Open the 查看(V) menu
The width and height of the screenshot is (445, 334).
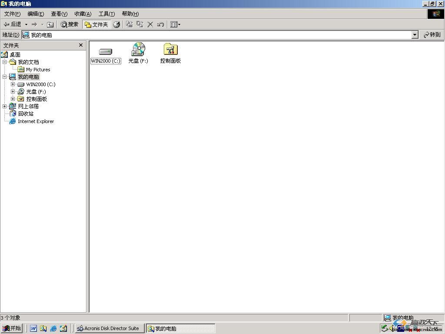click(x=59, y=14)
